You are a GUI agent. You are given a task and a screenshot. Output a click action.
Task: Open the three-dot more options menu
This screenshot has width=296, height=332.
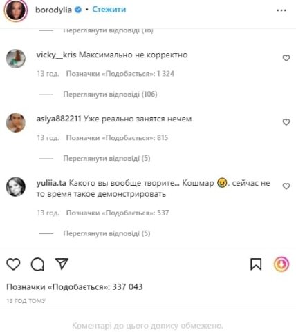click(281, 10)
